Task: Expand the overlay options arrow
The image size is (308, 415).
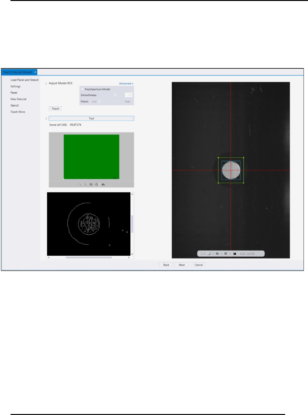Action: [213, 254]
